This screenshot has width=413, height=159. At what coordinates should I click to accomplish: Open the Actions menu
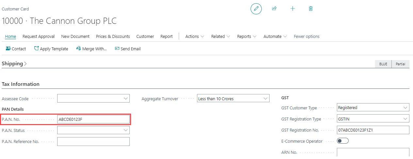pos(195,37)
